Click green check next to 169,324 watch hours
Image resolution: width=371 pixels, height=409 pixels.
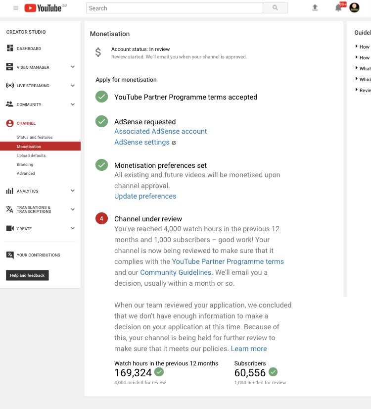tap(159, 372)
